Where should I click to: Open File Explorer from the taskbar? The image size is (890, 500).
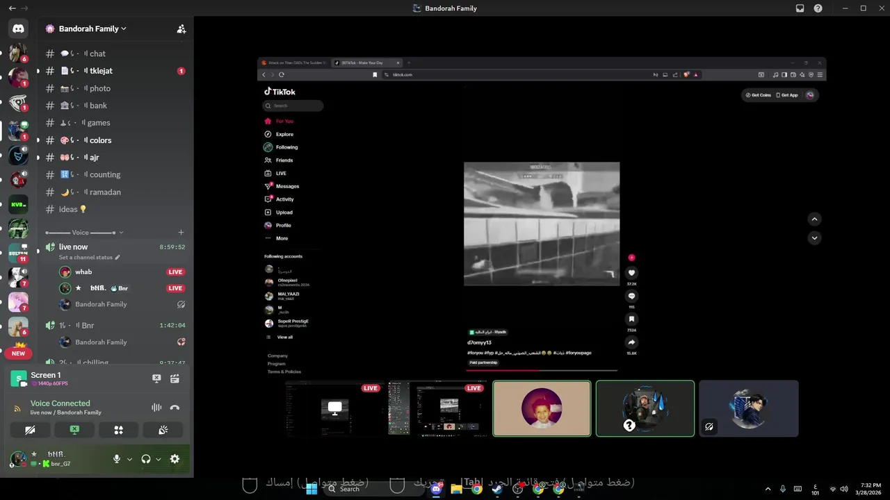point(456,489)
